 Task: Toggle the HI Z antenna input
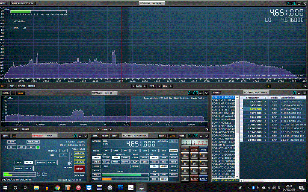(19, 163)
